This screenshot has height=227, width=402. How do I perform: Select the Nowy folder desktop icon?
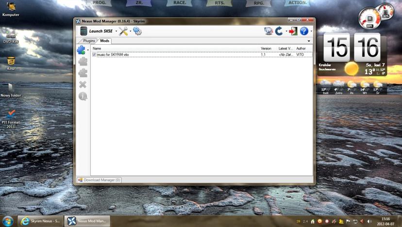point(11,90)
